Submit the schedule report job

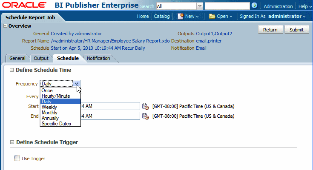(x=297, y=29)
